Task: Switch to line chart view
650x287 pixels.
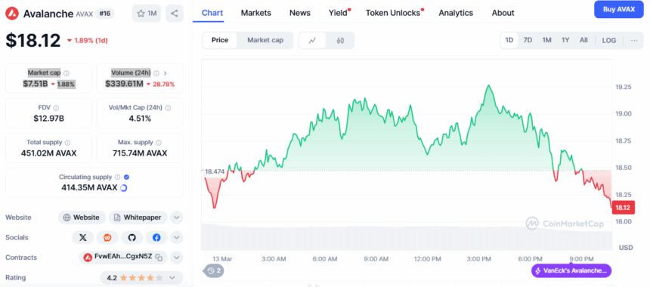Action: coord(313,40)
